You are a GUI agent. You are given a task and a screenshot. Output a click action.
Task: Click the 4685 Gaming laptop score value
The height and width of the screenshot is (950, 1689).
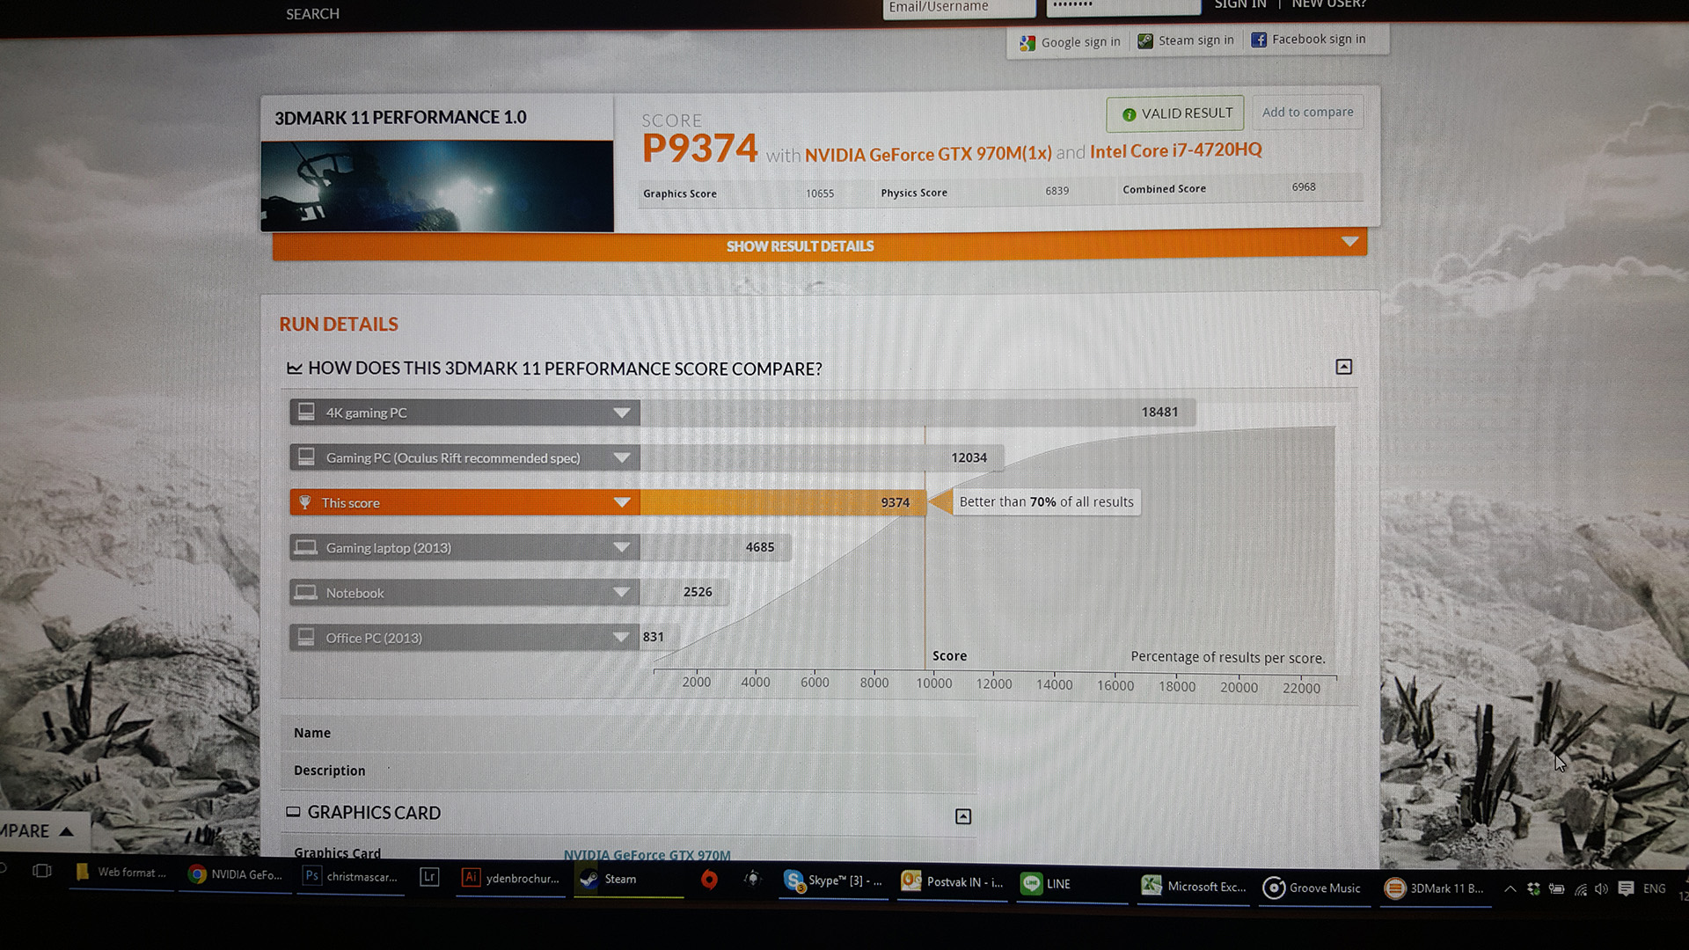click(x=759, y=547)
